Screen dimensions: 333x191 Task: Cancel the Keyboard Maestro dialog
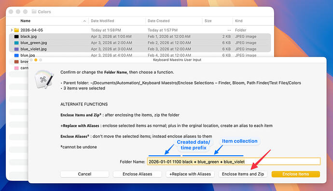[x=84, y=174]
